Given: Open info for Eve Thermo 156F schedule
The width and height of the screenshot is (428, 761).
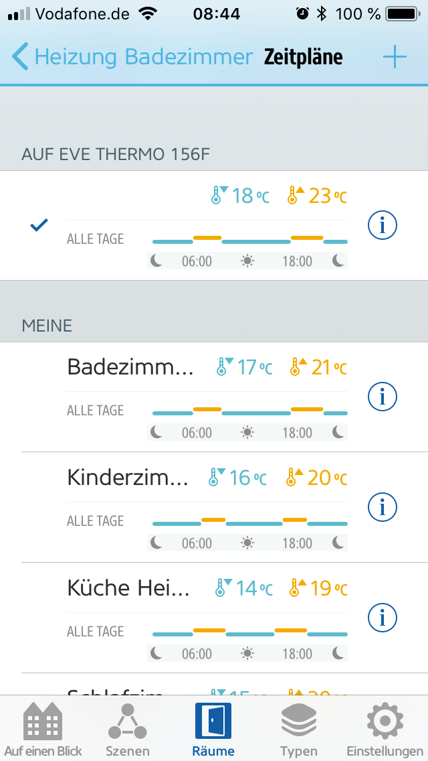Looking at the screenshot, I should click(383, 226).
